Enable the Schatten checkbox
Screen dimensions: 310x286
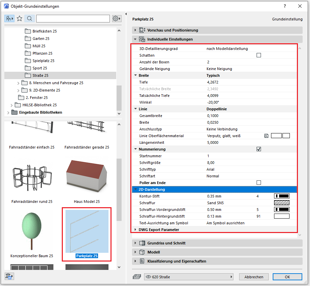(259, 55)
